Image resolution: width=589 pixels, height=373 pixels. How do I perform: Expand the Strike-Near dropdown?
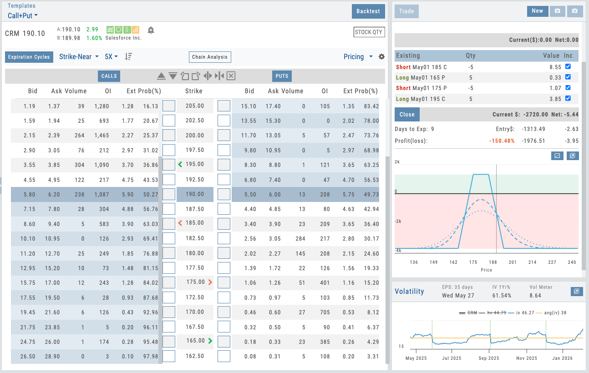point(79,57)
